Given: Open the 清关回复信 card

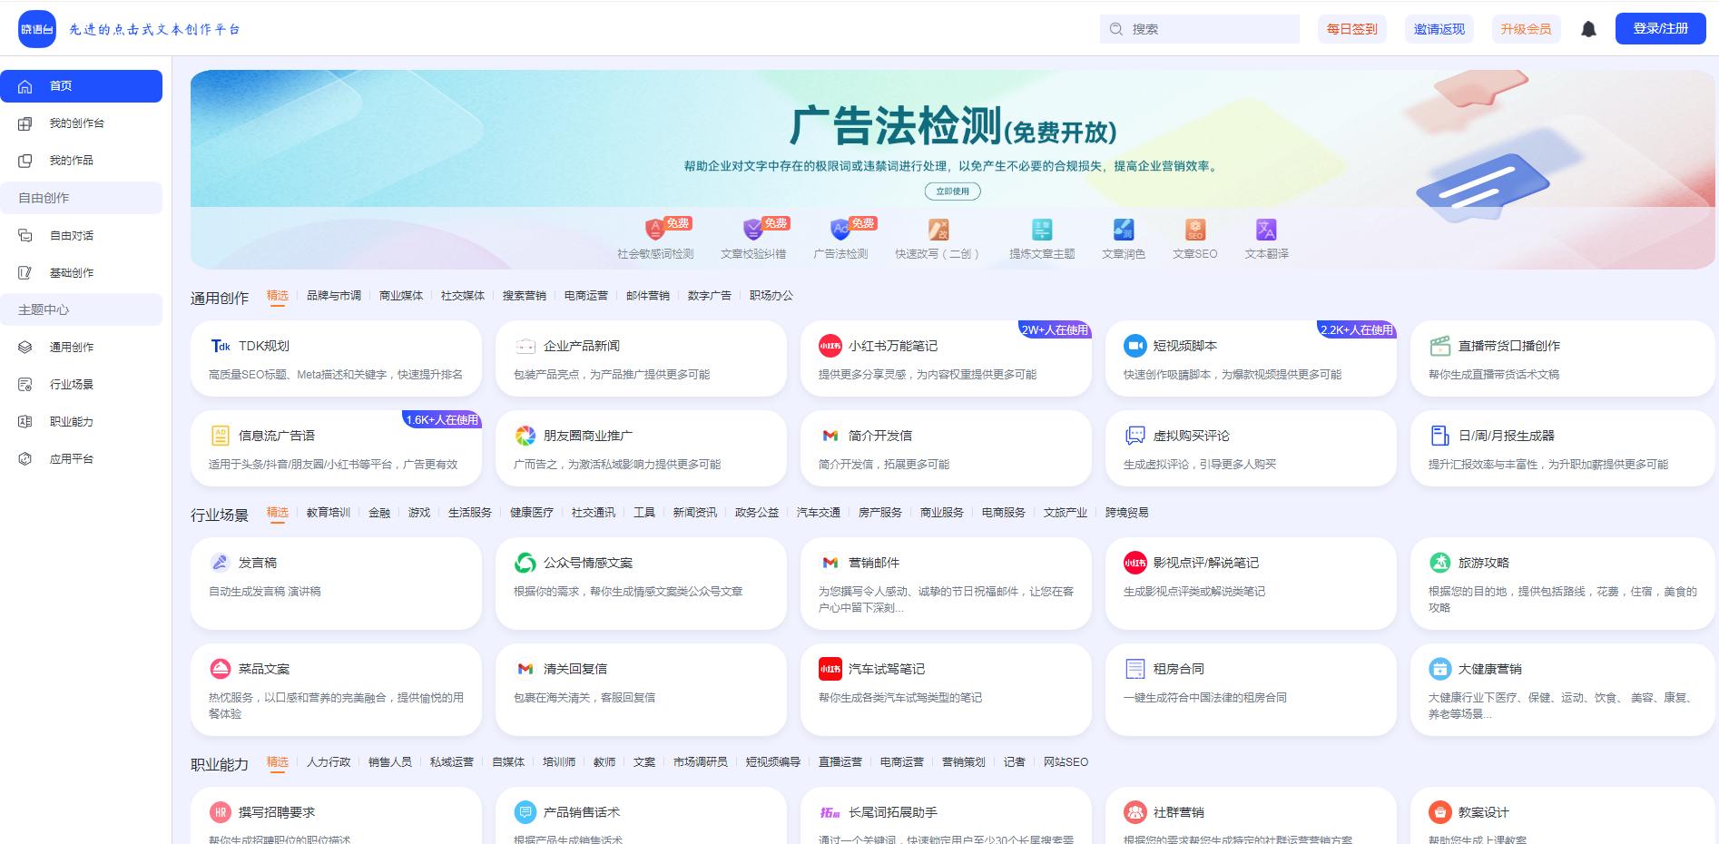Looking at the screenshot, I should tap(641, 690).
